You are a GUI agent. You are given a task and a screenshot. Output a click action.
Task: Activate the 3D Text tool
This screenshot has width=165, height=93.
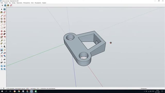point(5,47)
